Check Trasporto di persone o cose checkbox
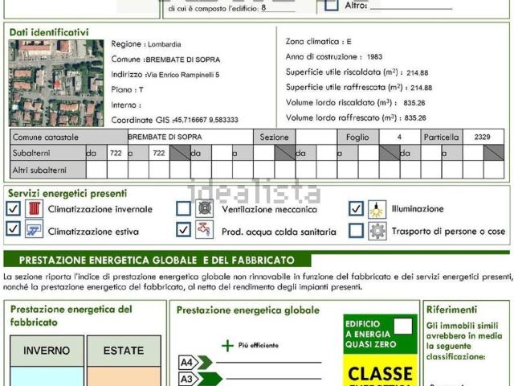Screen dimensions: 514x386 coord(356,231)
